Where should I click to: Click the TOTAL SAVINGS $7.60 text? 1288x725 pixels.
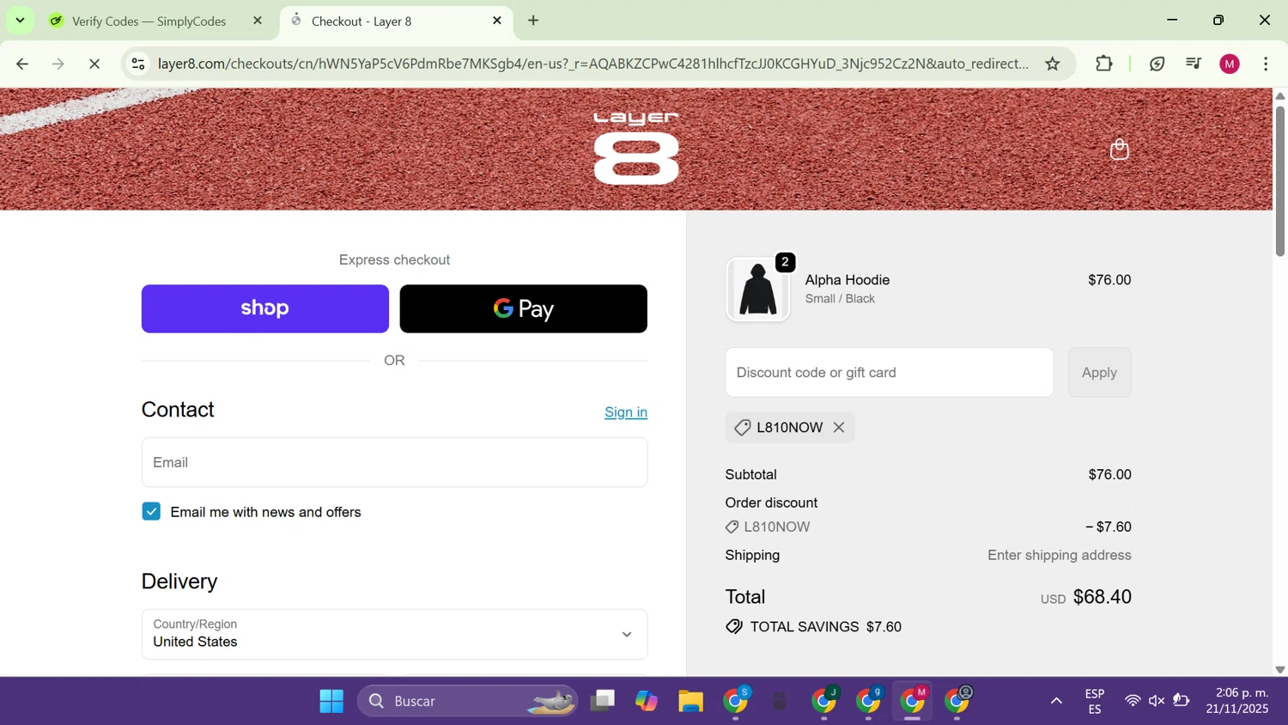826,627
